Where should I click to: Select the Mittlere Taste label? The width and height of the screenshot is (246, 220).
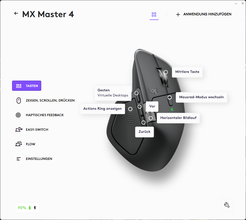coord(187,72)
